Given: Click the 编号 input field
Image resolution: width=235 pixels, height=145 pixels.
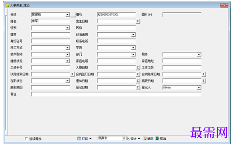Looking at the screenshot, I should [x=116, y=15].
